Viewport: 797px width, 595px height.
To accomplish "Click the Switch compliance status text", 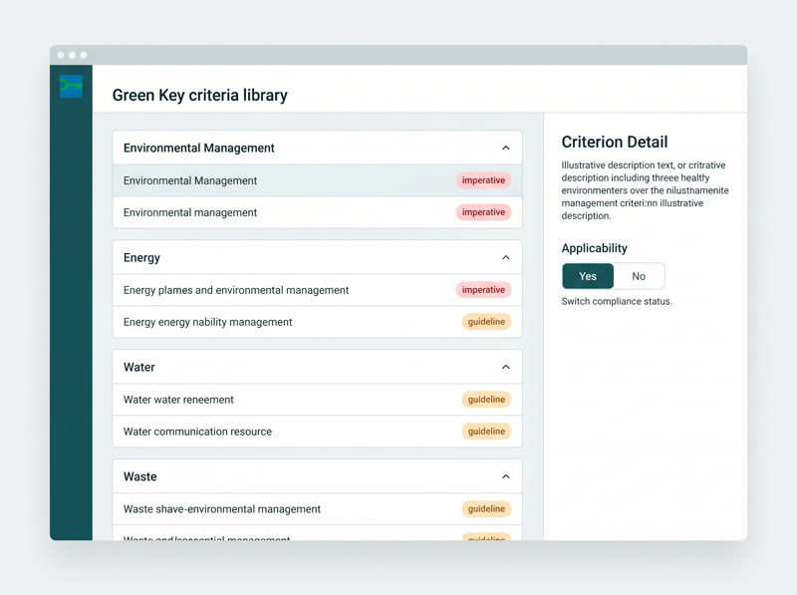I will (x=617, y=302).
